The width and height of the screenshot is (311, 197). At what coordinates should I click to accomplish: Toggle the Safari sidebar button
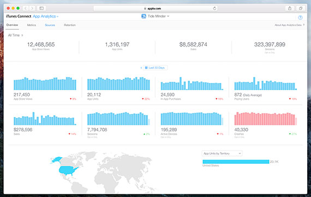(41, 8)
